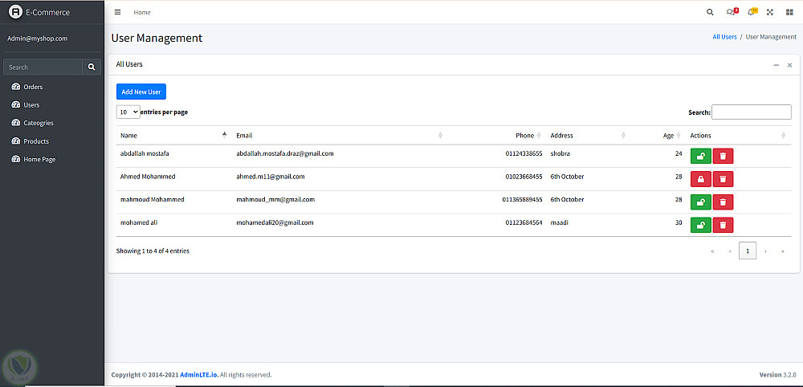This screenshot has width=803, height=387.
Task: Click the dashboard icon beside Home Page
Action: (x=15, y=159)
